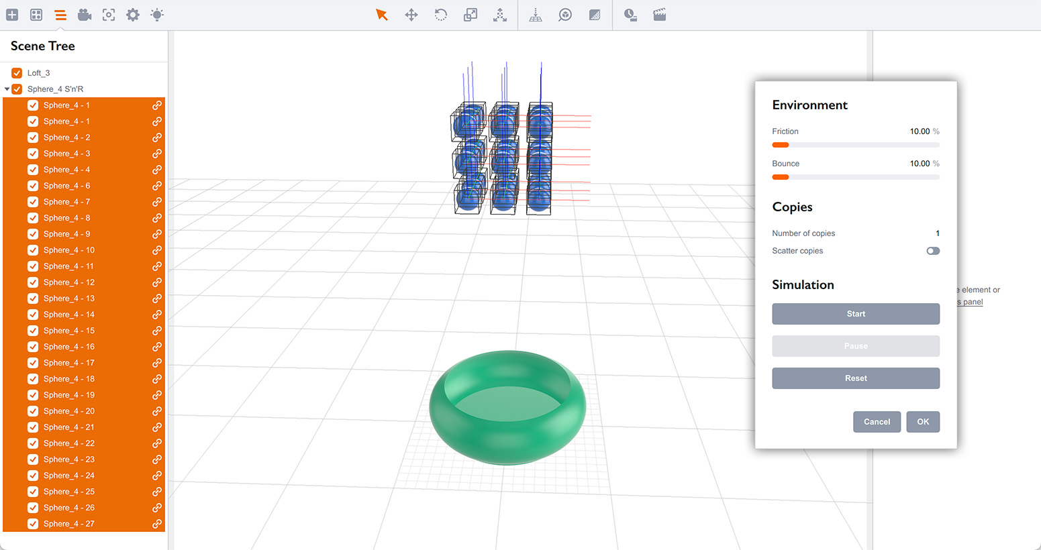Start the physics simulation
Image resolution: width=1041 pixels, height=550 pixels.
pyautogui.click(x=855, y=313)
